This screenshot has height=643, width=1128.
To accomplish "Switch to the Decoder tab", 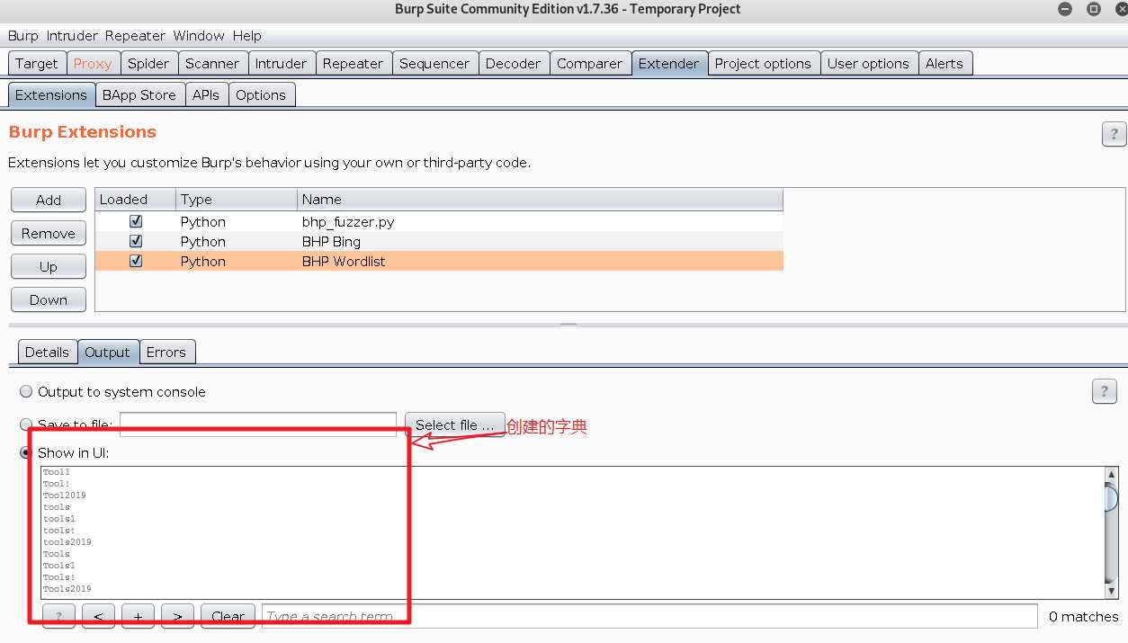I will (x=514, y=64).
